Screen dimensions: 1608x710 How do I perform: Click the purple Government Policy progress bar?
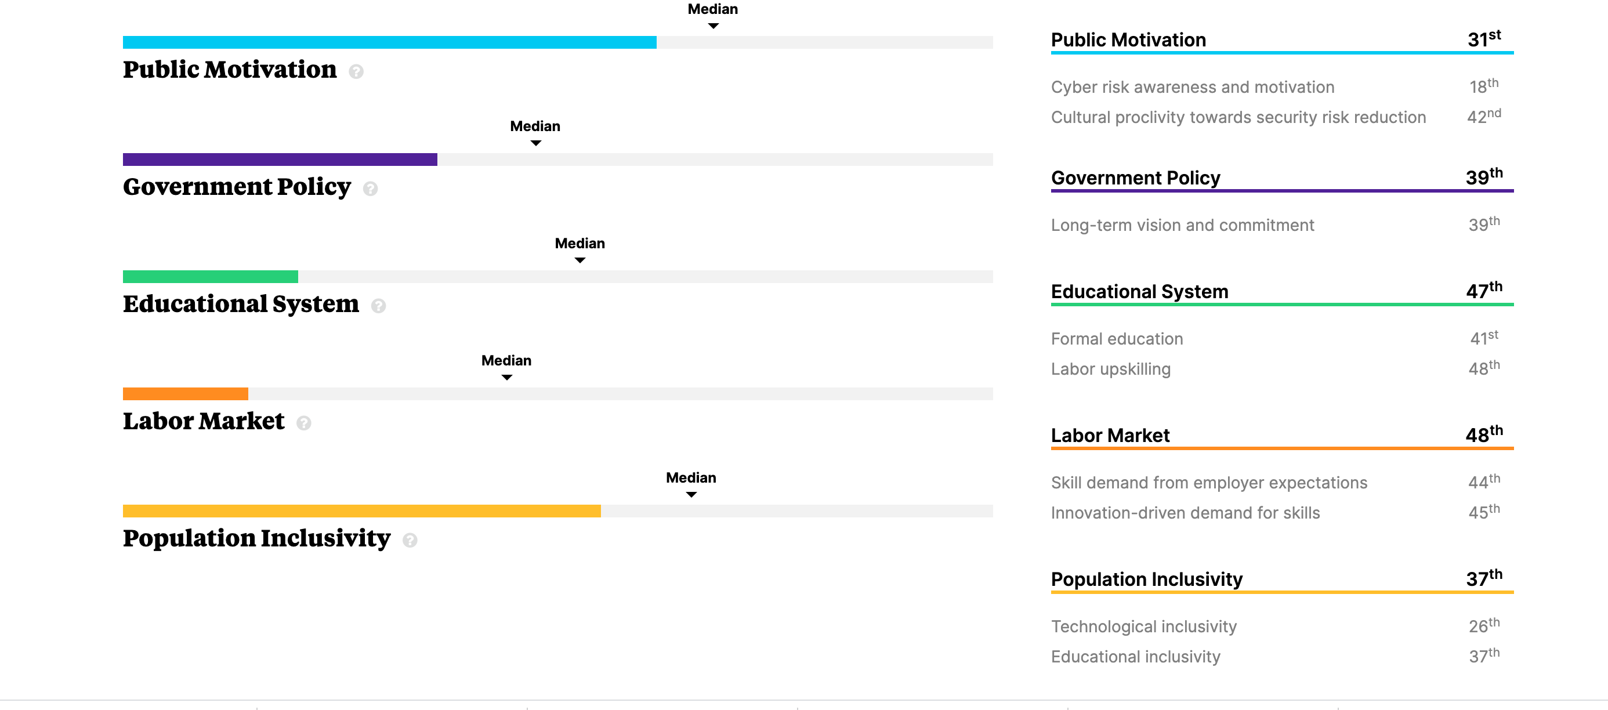(280, 160)
